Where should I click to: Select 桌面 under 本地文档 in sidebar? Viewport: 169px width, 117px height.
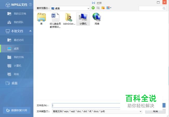[x=17, y=49]
